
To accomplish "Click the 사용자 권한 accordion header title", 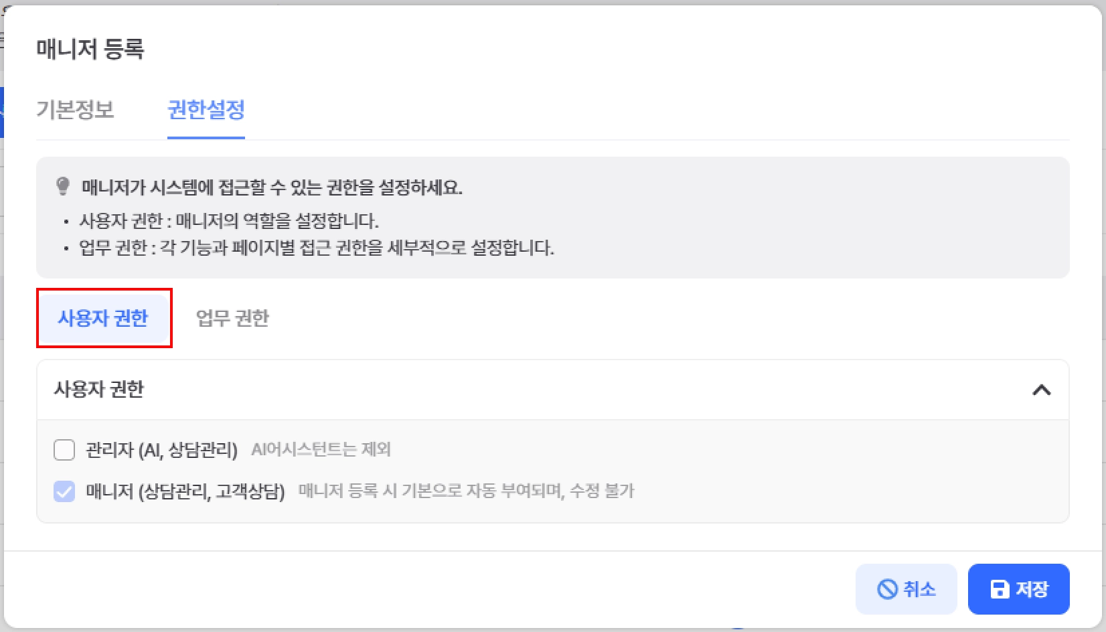I will point(99,389).
